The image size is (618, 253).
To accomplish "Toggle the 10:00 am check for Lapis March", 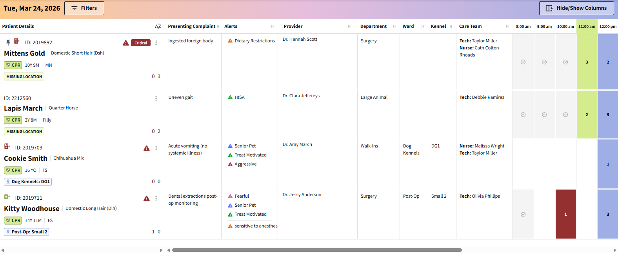I will (x=565, y=115).
